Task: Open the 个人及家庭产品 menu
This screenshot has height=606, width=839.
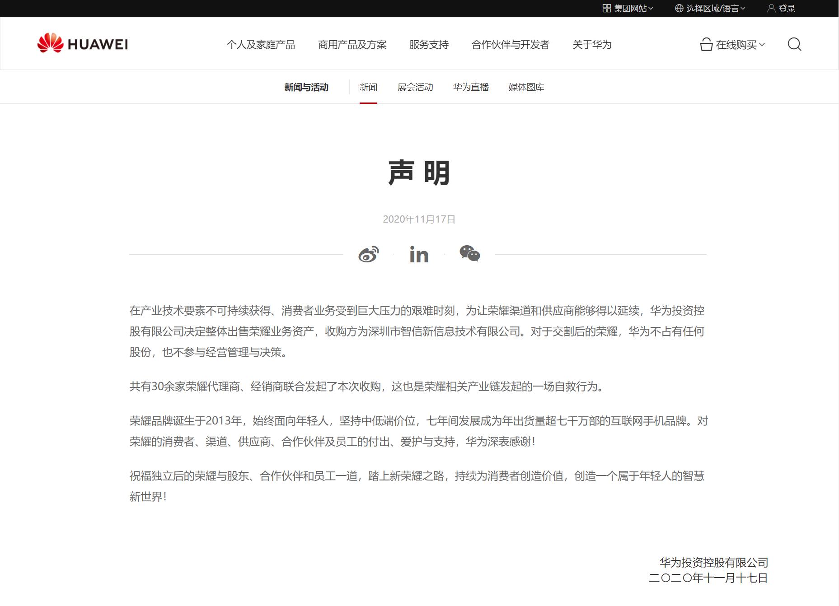Action: [261, 44]
